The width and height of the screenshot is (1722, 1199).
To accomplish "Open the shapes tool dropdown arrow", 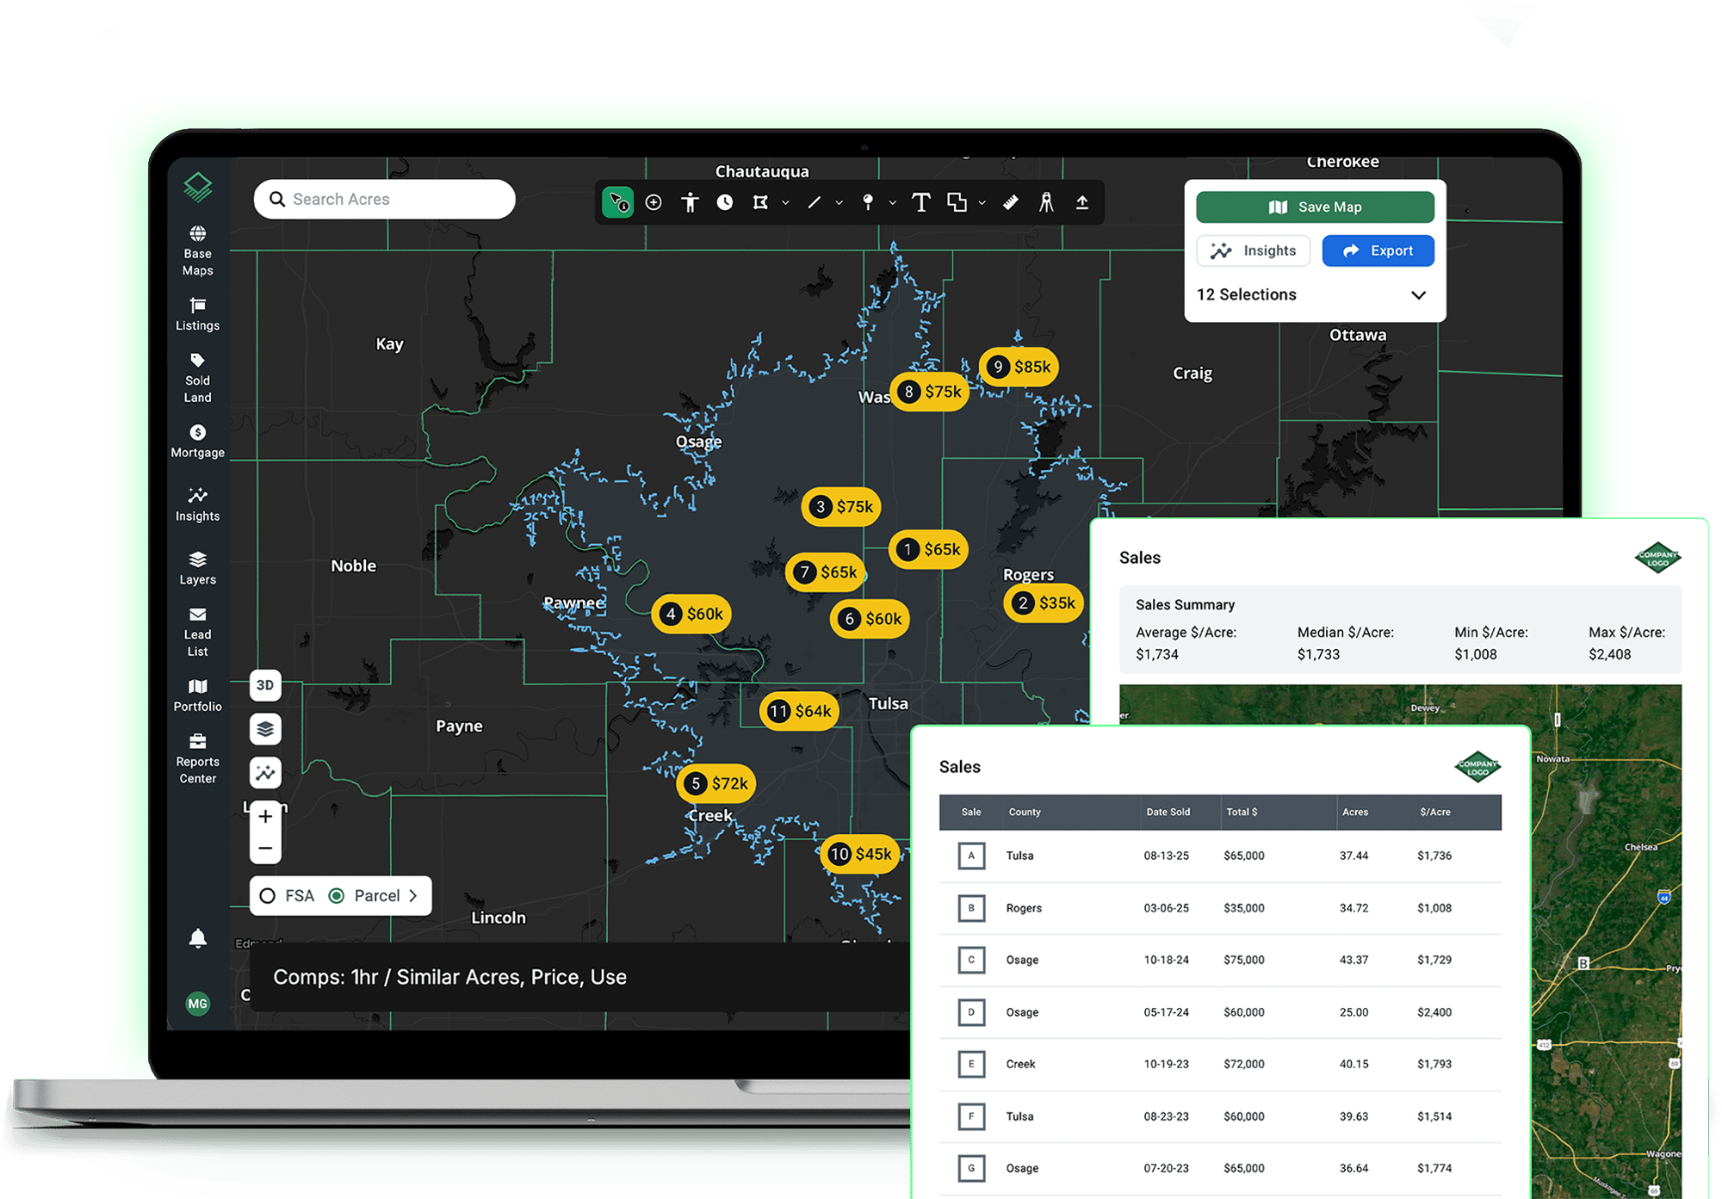I will (x=982, y=203).
